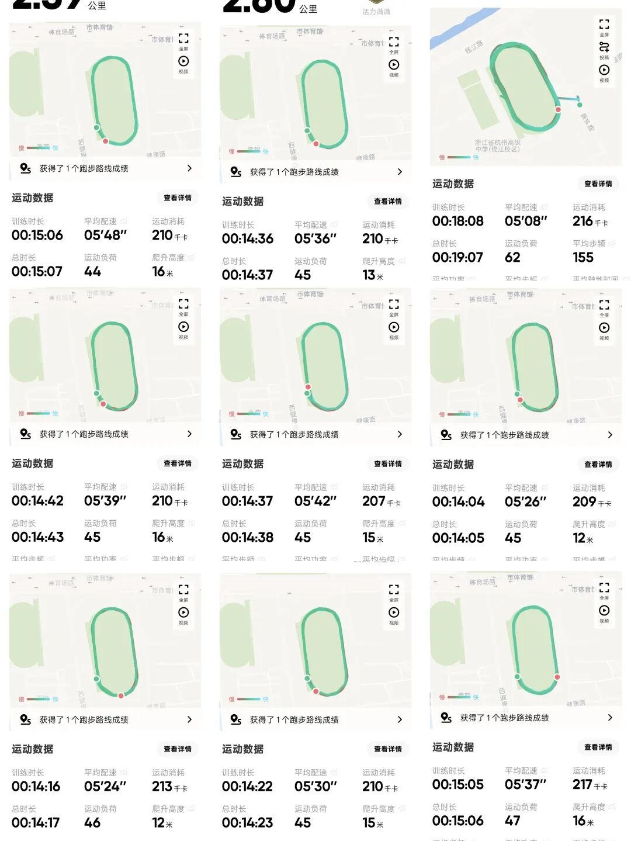Play 视频 on the 钱江校区 school map
Image resolution: width=631 pixels, height=841 pixels.
pos(604,71)
